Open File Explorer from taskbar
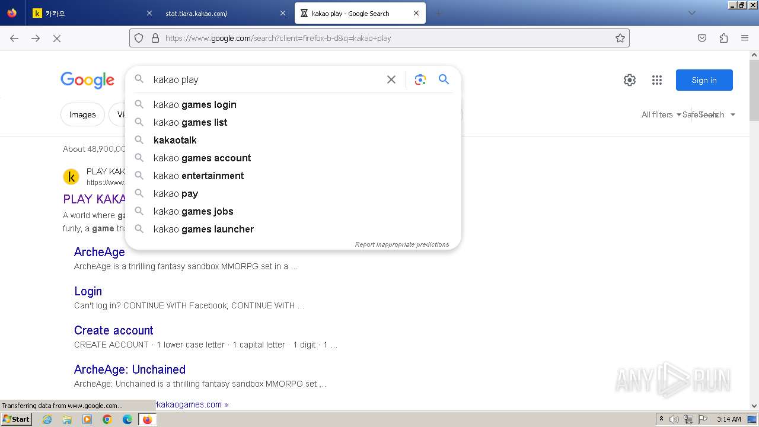This screenshot has height=427, width=759. pyautogui.click(x=67, y=419)
